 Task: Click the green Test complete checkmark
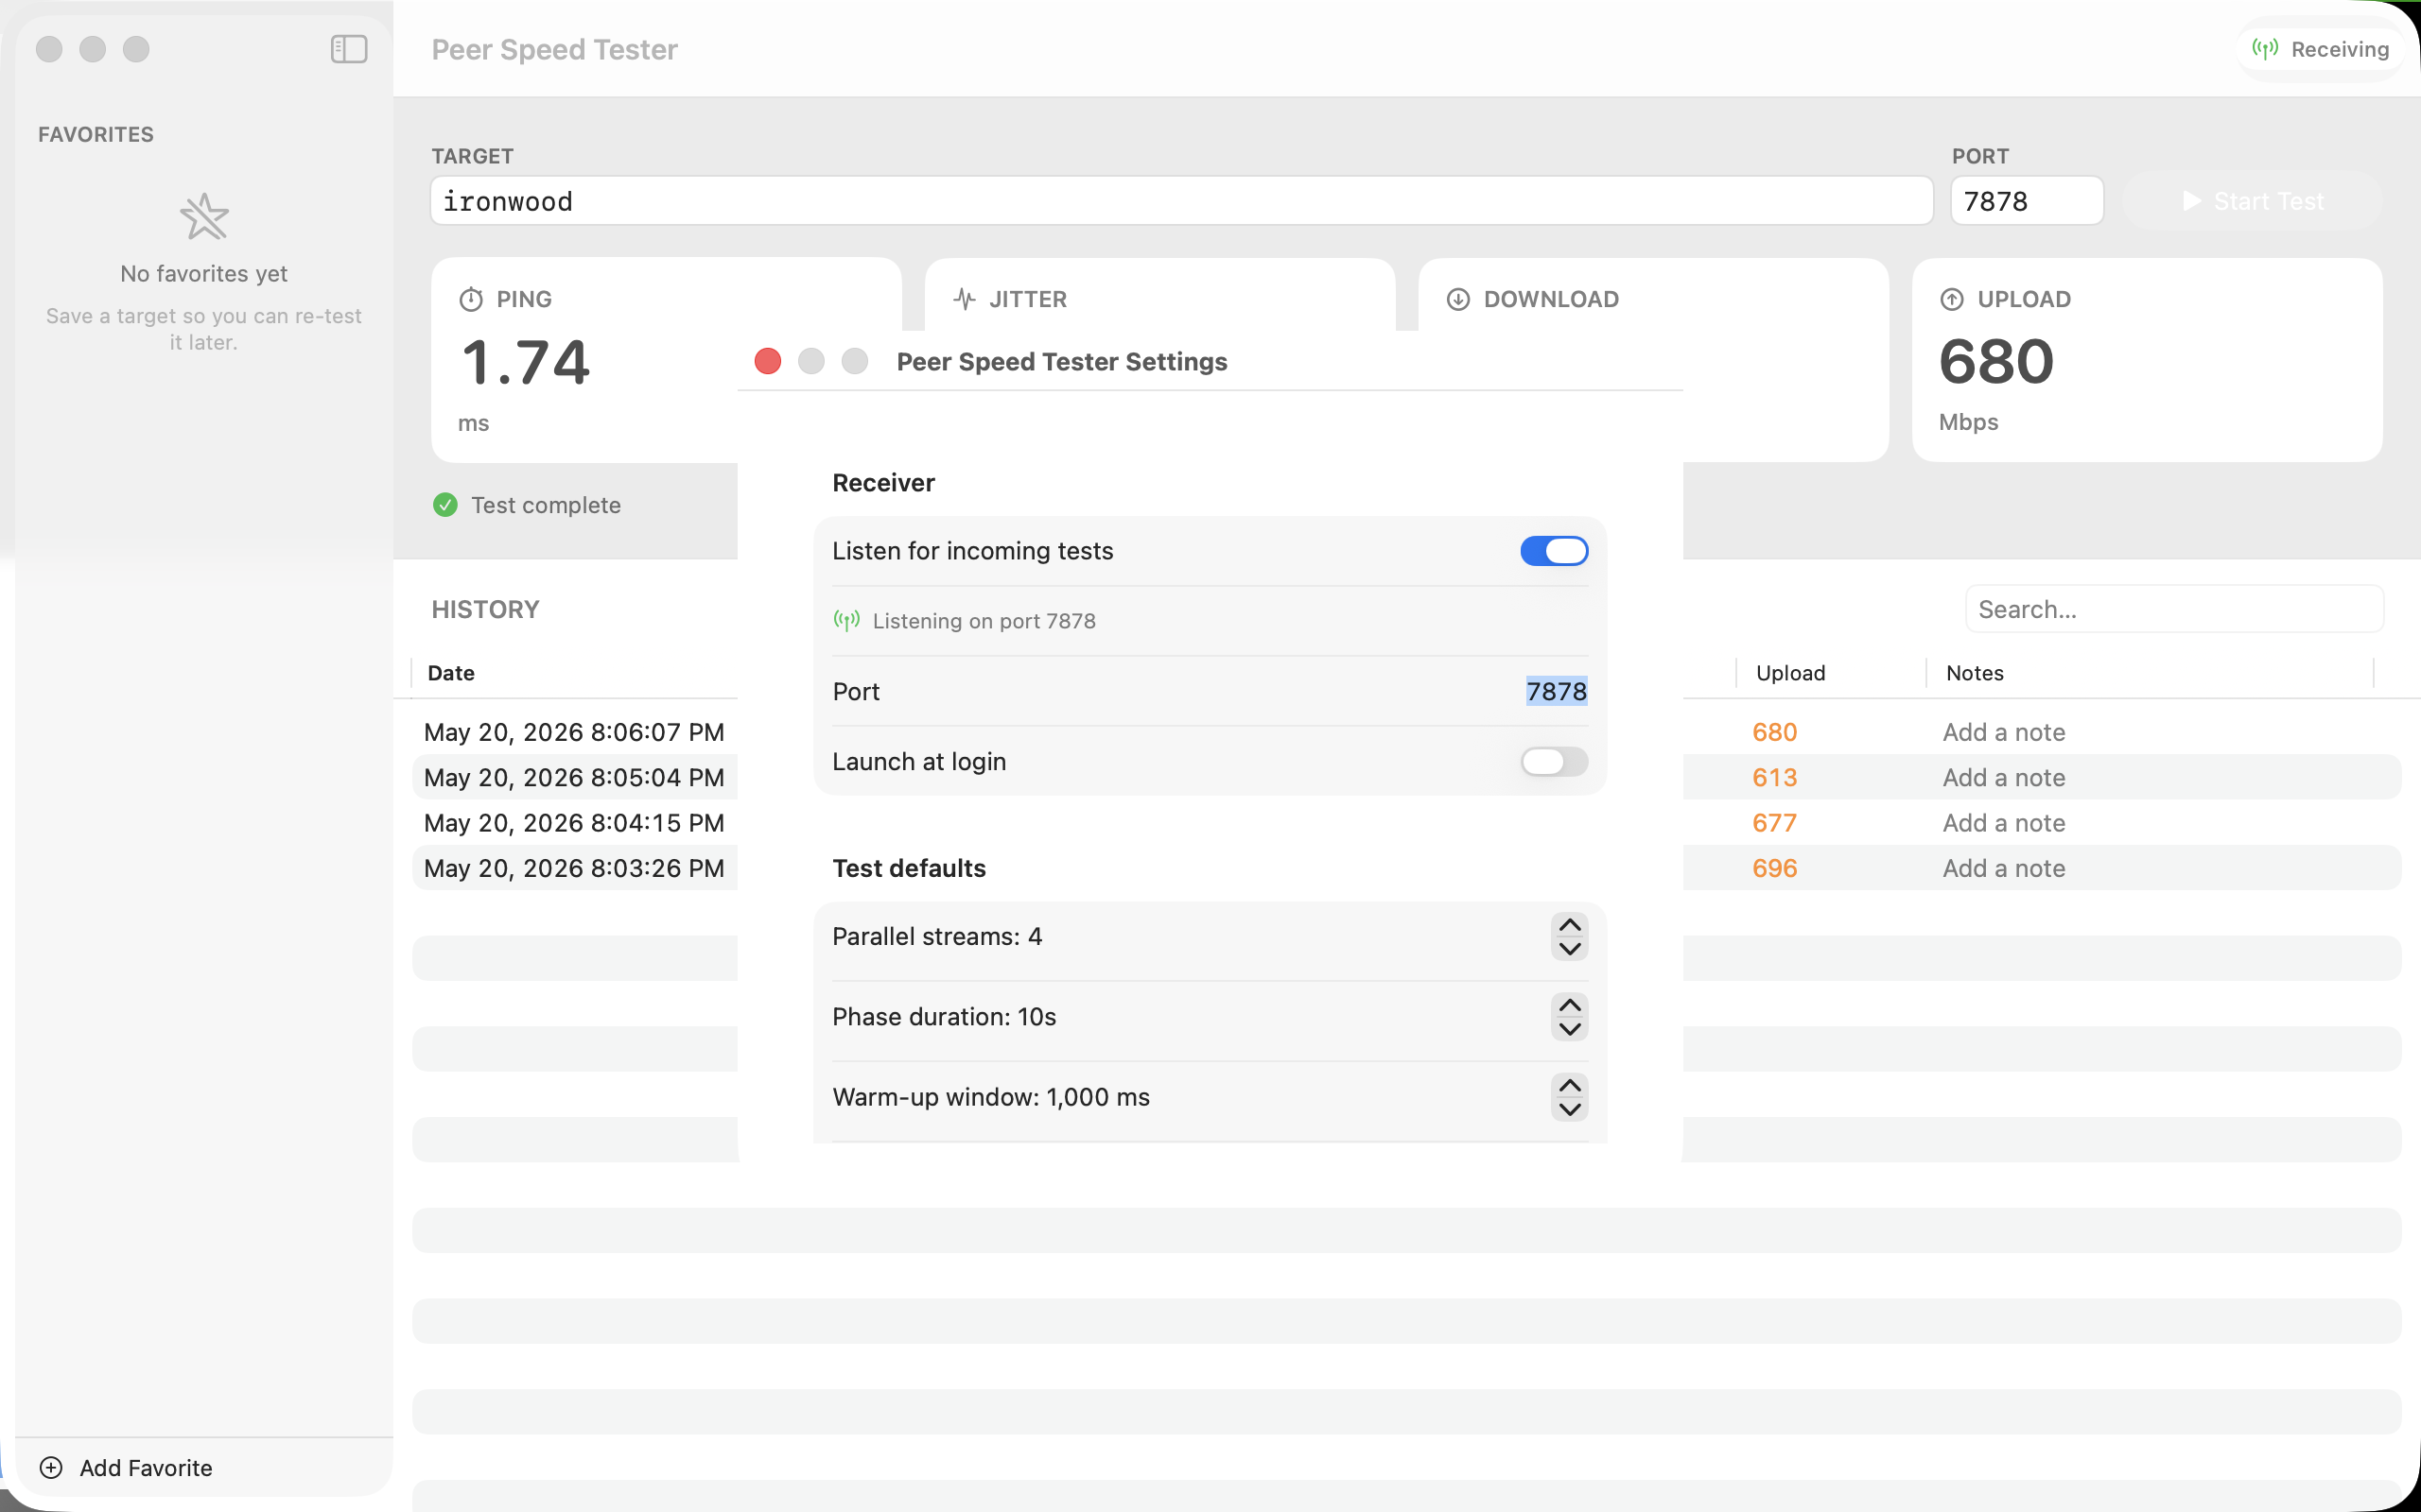pos(445,505)
